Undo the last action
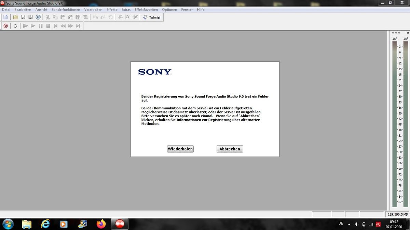 [x=96, y=17]
